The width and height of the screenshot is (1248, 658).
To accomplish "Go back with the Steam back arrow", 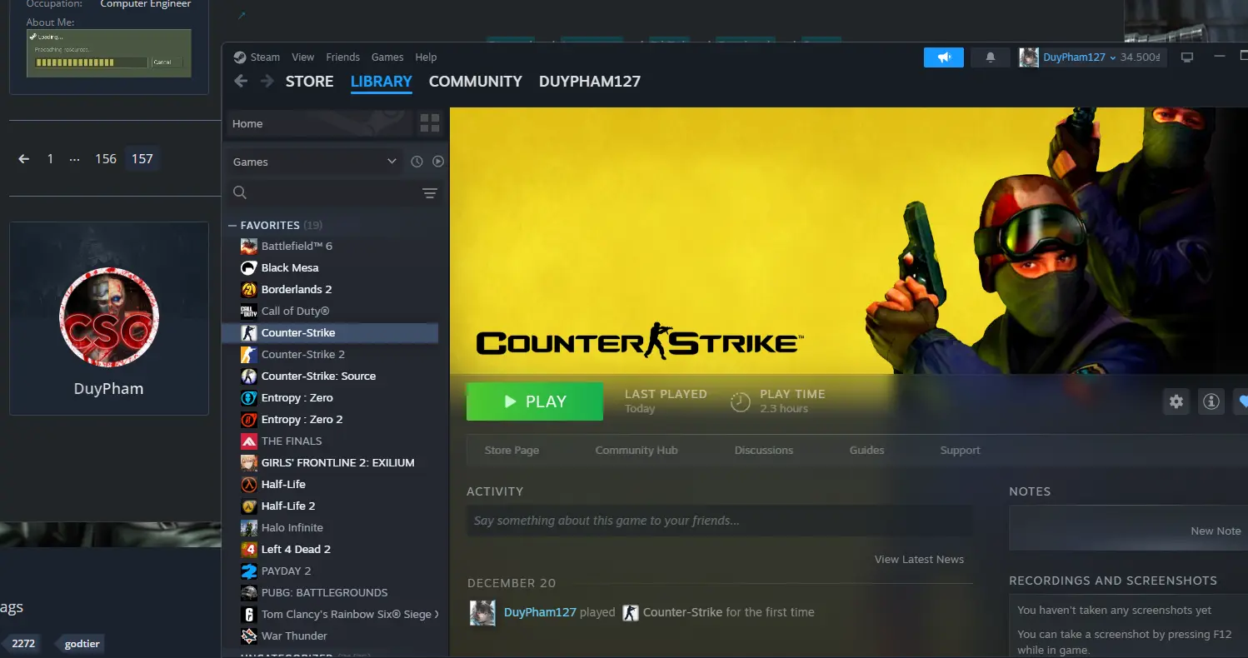I will click(241, 81).
